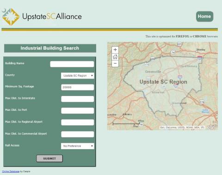
Task: Click the Greenwood city marker on map
Action: point(172,105)
